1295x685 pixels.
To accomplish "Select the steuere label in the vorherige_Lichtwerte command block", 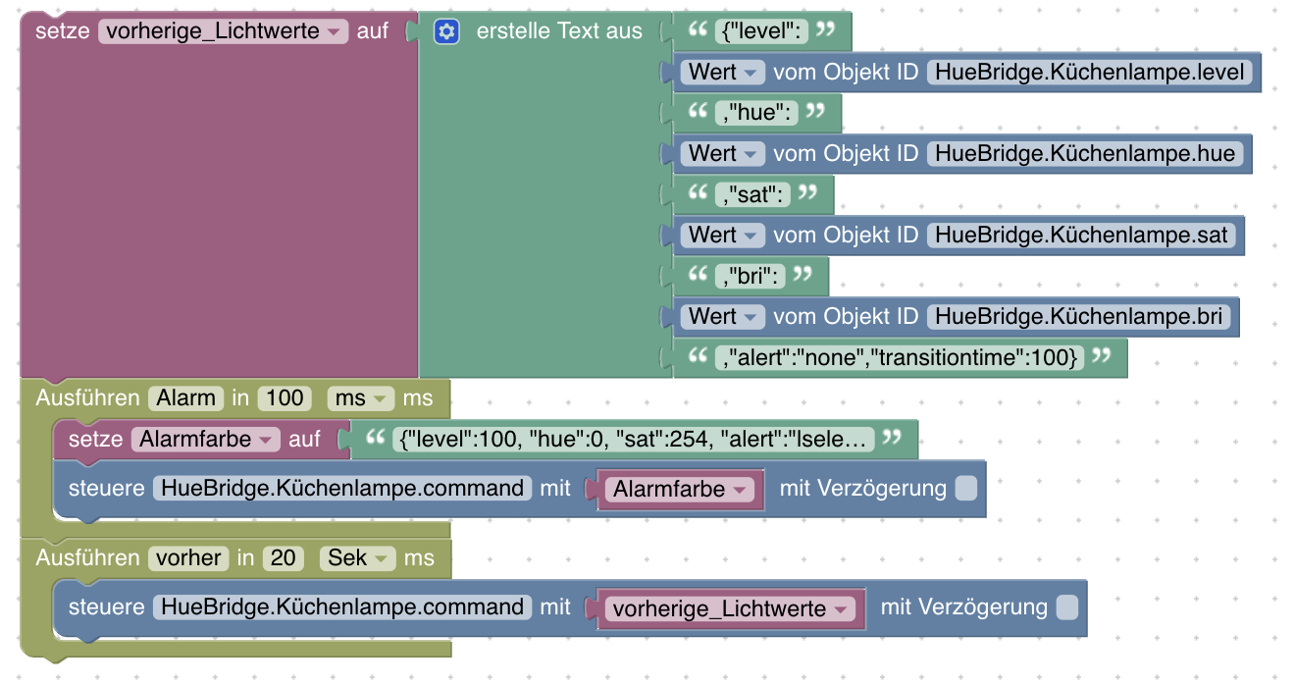I will (106, 607).
